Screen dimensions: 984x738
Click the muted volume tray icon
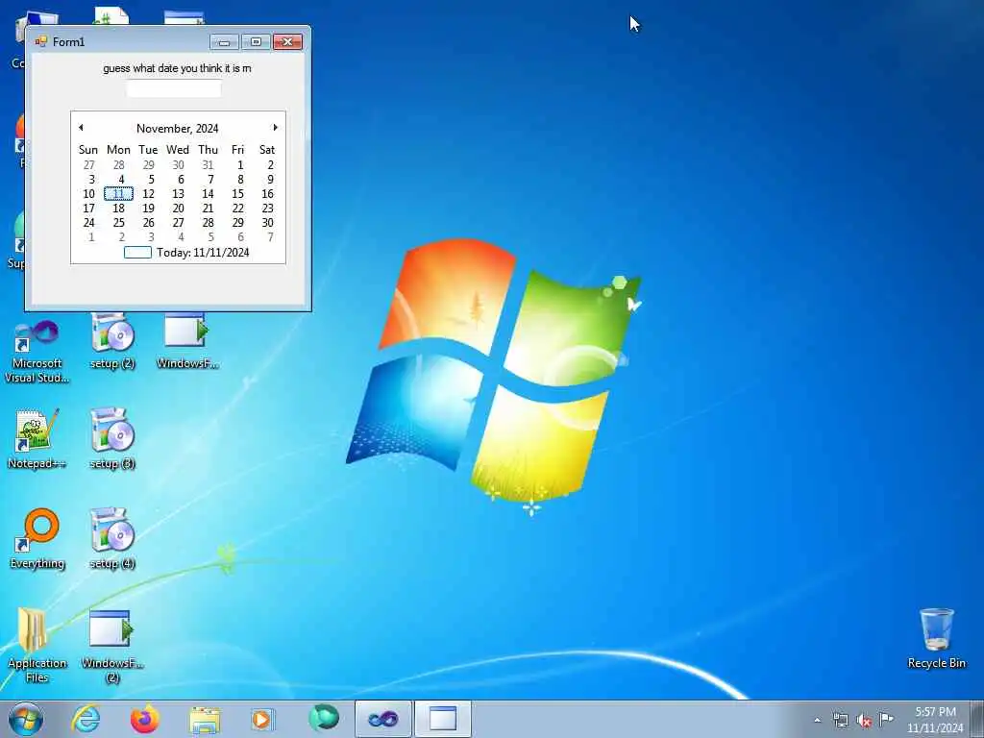pyautogui.click(x=864, y=721)
